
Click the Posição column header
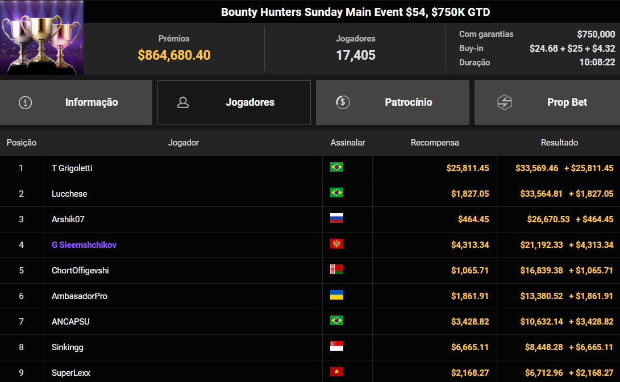click(22, 143)
